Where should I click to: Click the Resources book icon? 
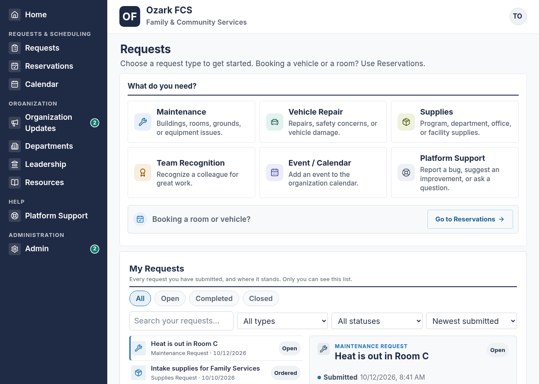(15, 182)
